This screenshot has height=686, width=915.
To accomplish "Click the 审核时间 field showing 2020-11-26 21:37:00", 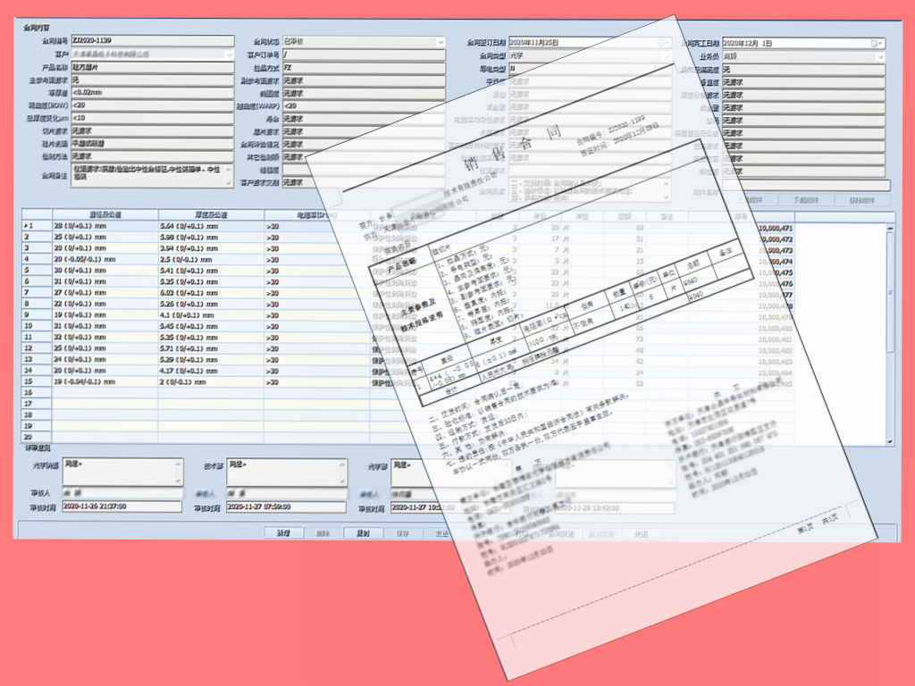I will click(122, 506).
